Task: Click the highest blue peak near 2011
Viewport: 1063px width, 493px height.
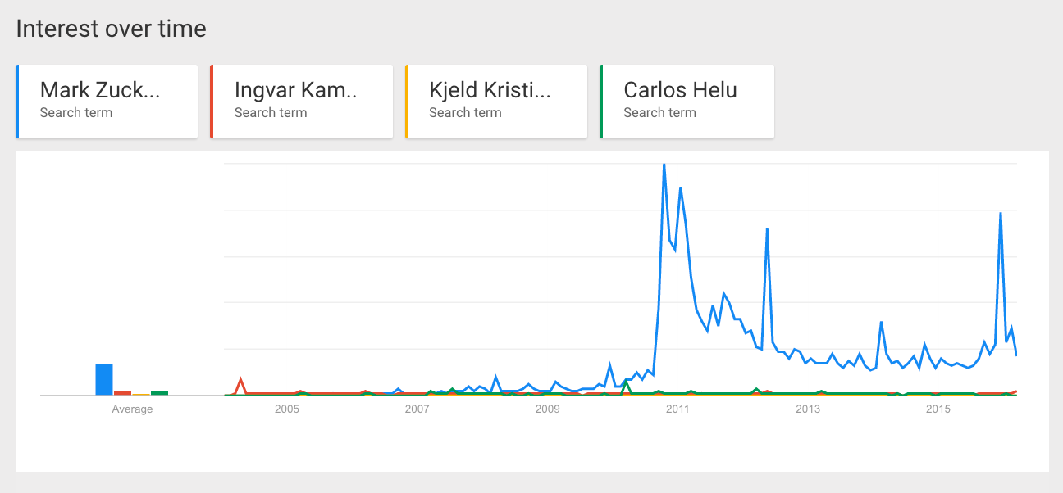Action: (664, 166)
